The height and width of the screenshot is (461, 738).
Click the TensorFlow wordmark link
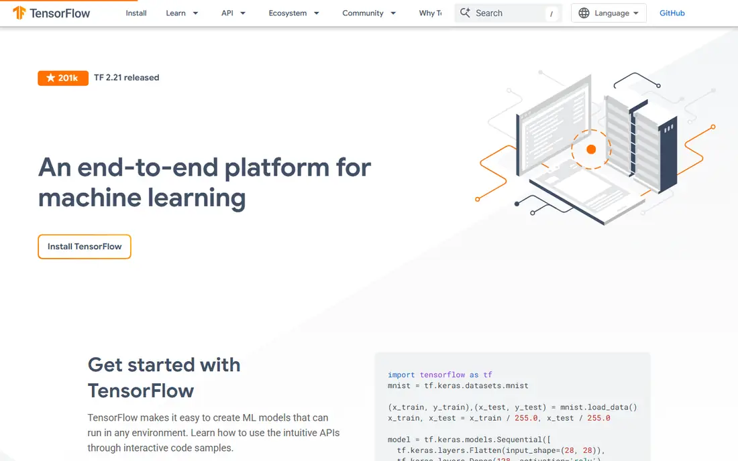click(x=60, y=13)
